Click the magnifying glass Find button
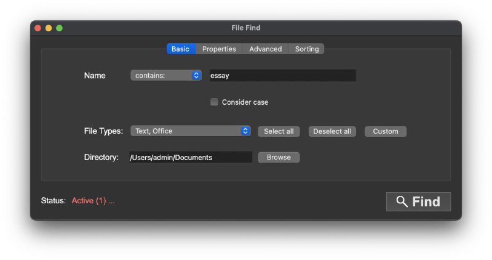This screenshot has height=260, width=492. pyautogui.click(x=418, y=201)
